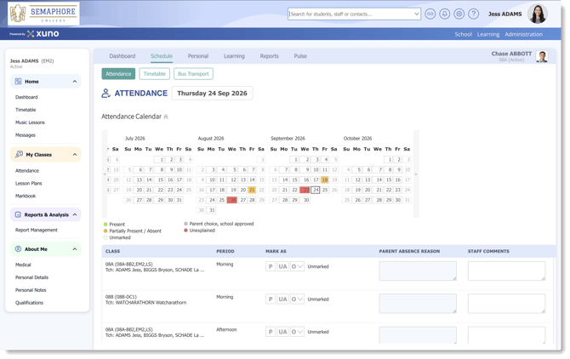Open Lesson Plans in sidebar
The height and width of the screenshot is (359, 570).
click(29, 184)
